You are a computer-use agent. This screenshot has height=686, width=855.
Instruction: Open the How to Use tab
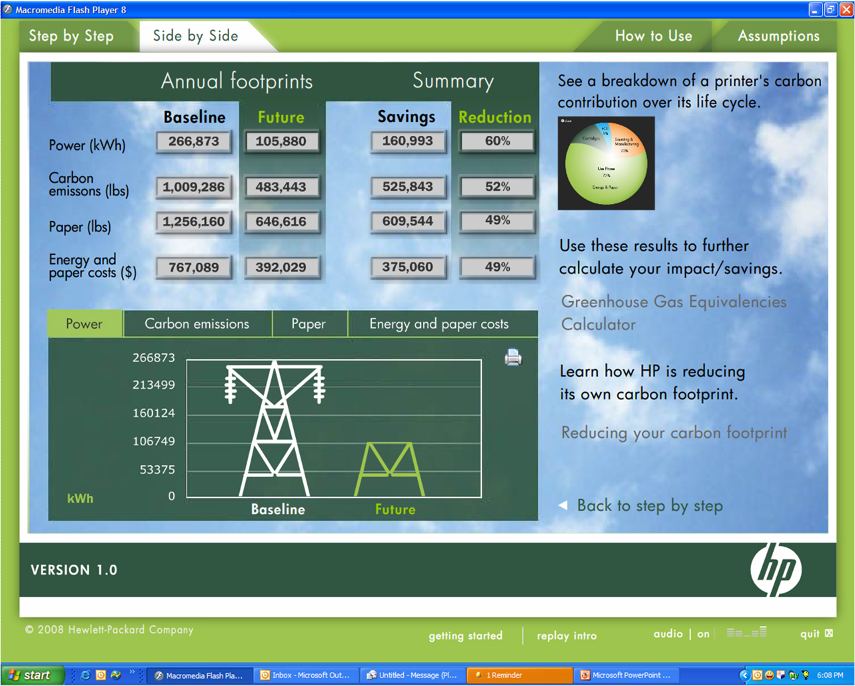pos(653,36)
